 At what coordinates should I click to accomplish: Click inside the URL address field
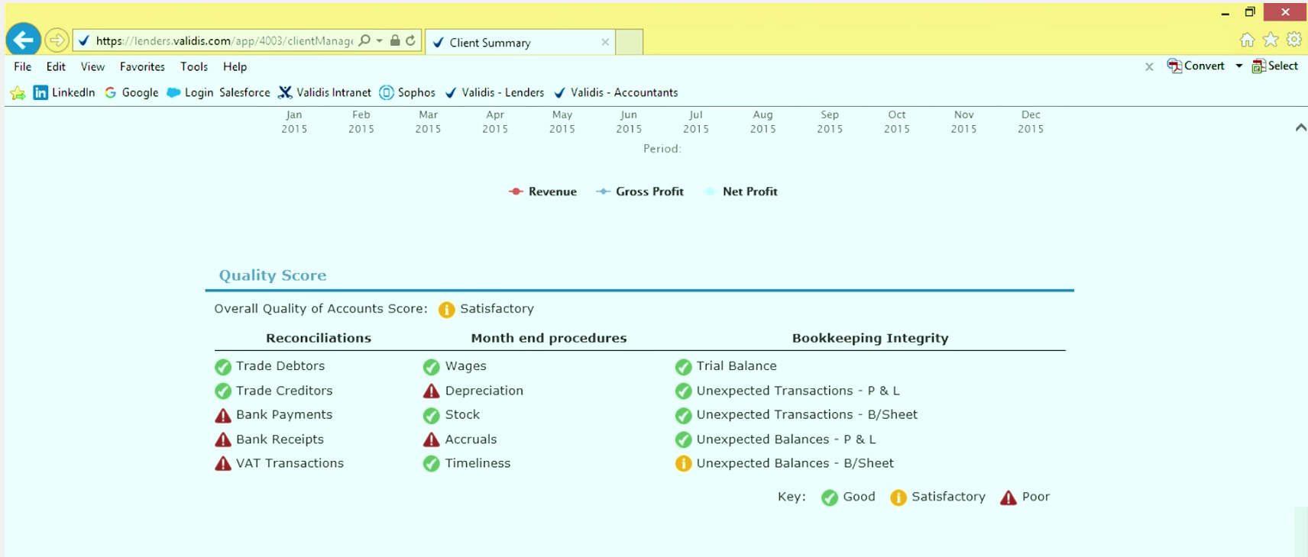coord(223,40)
